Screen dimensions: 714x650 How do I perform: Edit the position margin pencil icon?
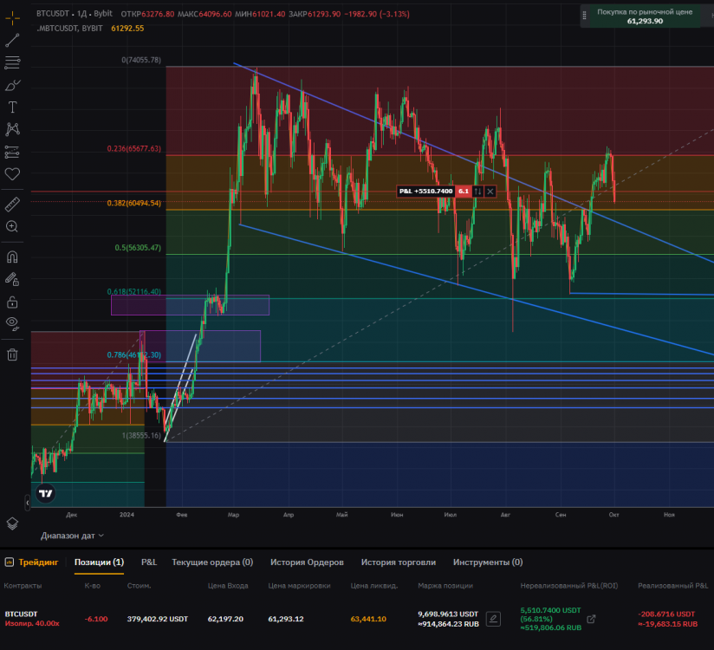(493, 619)
